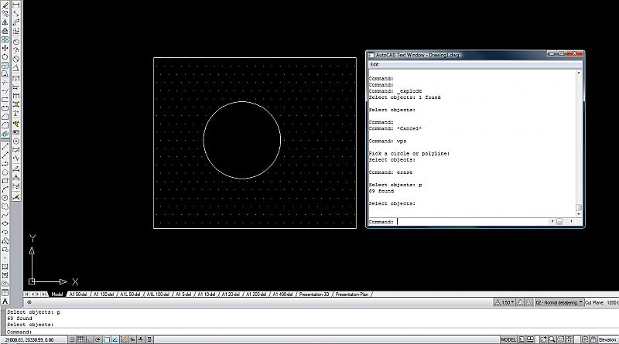The width and height of the screenshot is (619, 344).
Task: Select the Linear Dimension tool
Action: click(15, 5)
